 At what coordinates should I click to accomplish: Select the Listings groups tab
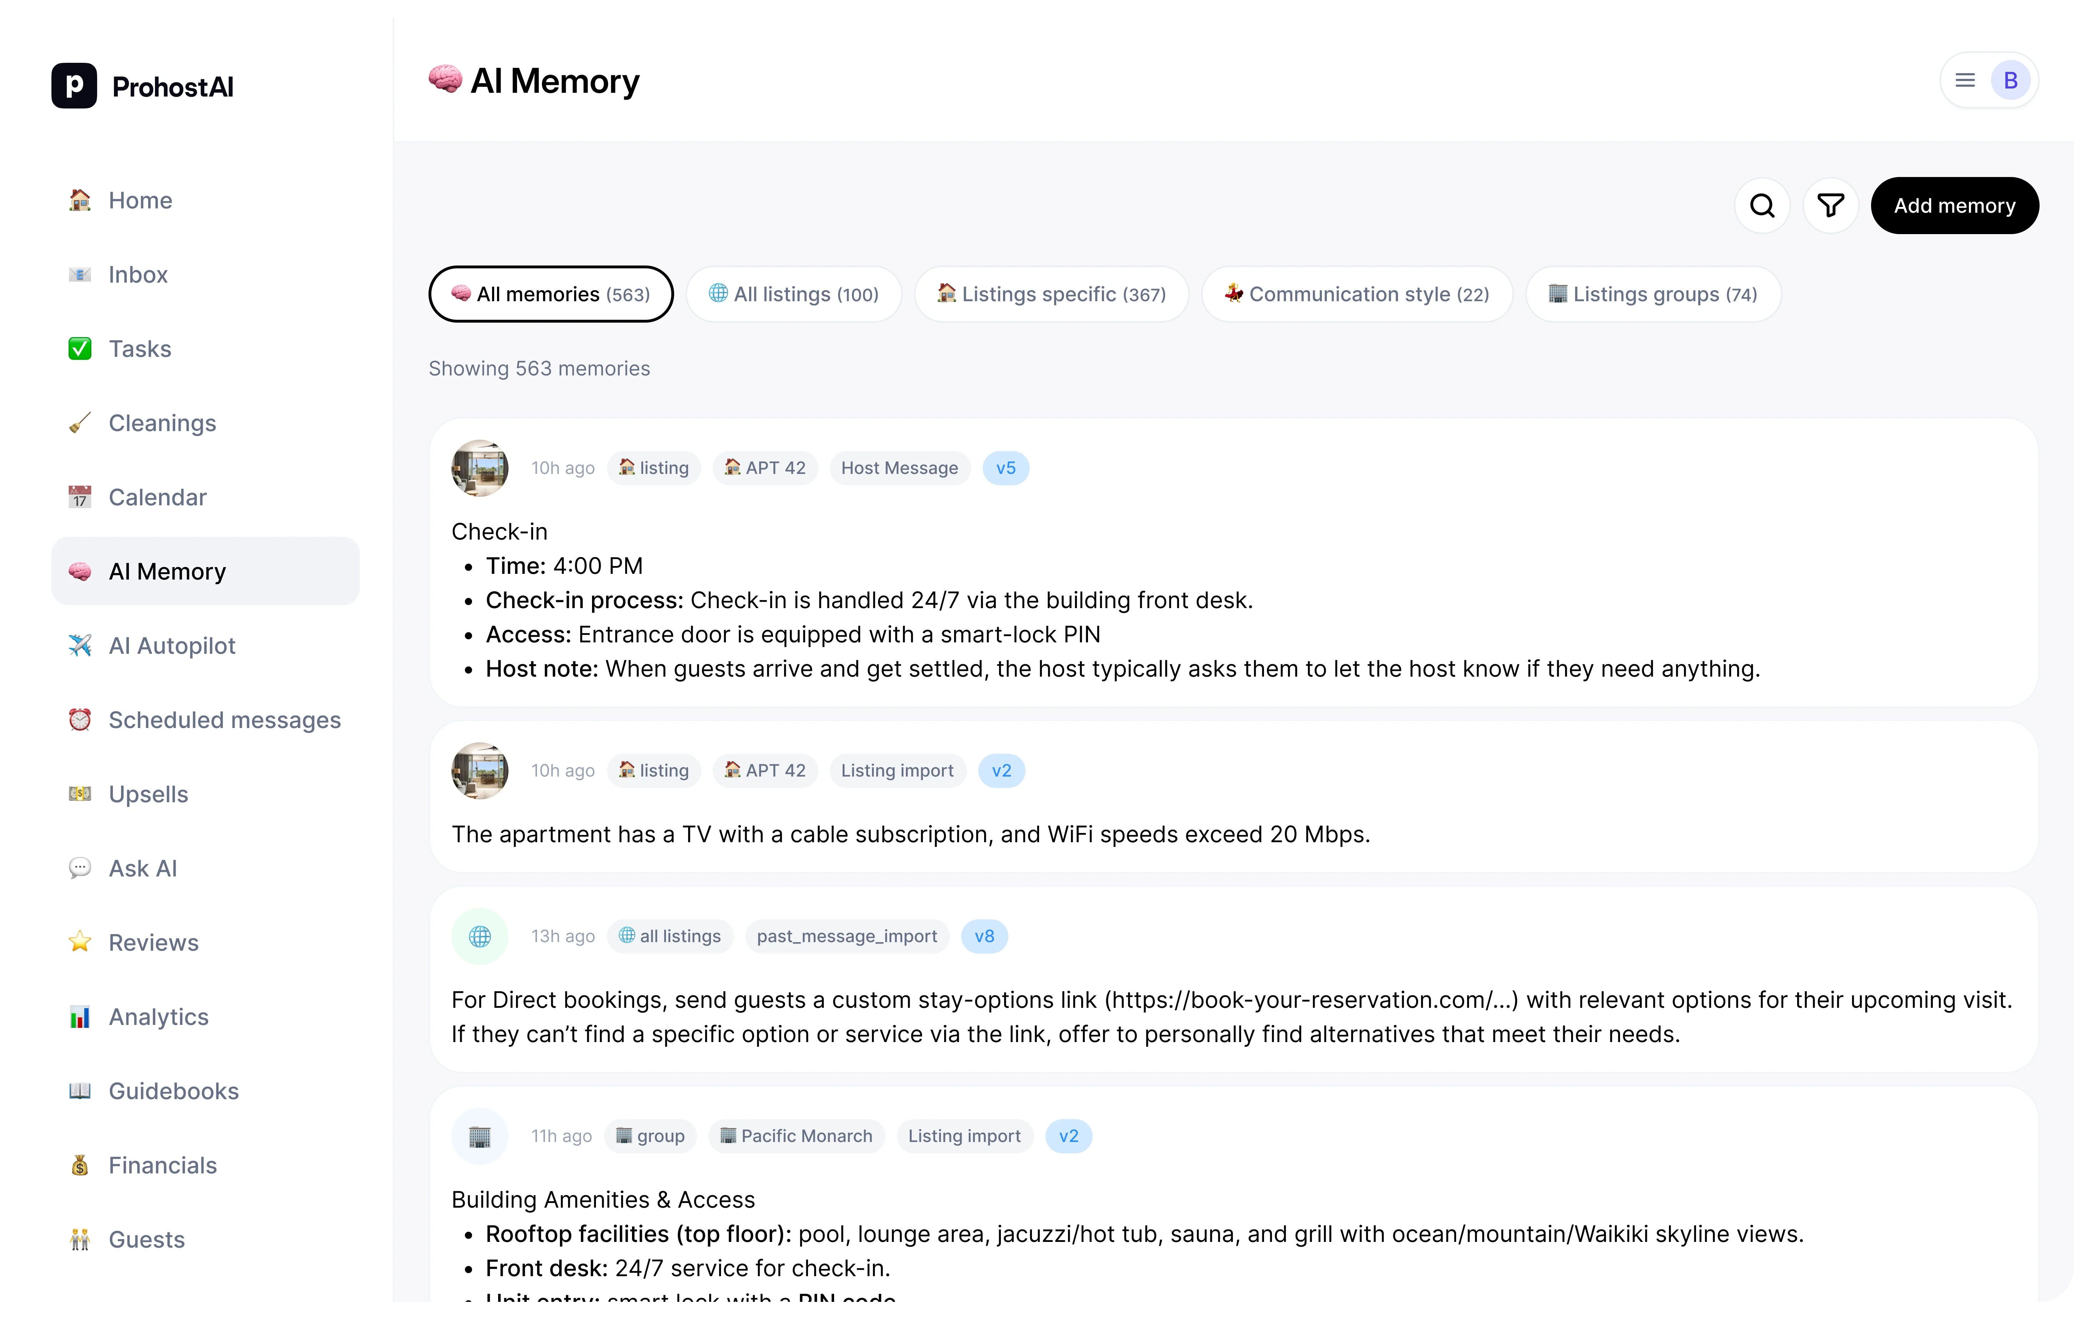coord(1653,294)
